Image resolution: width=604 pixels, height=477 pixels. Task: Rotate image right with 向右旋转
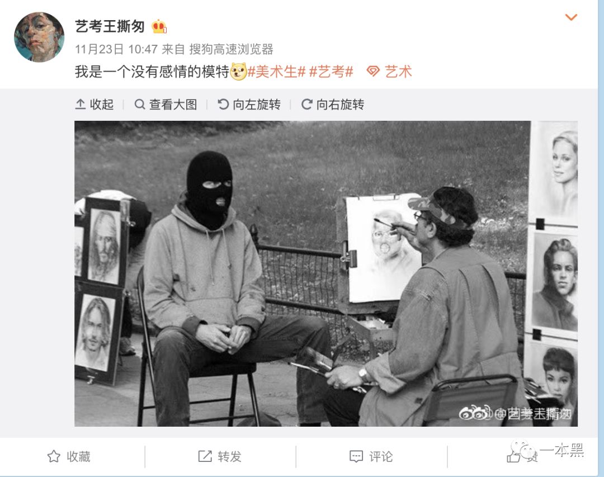(332, 105)
